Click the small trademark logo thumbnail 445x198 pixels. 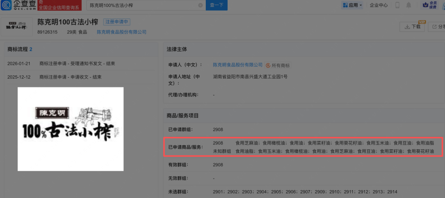(x=17, y=27)
